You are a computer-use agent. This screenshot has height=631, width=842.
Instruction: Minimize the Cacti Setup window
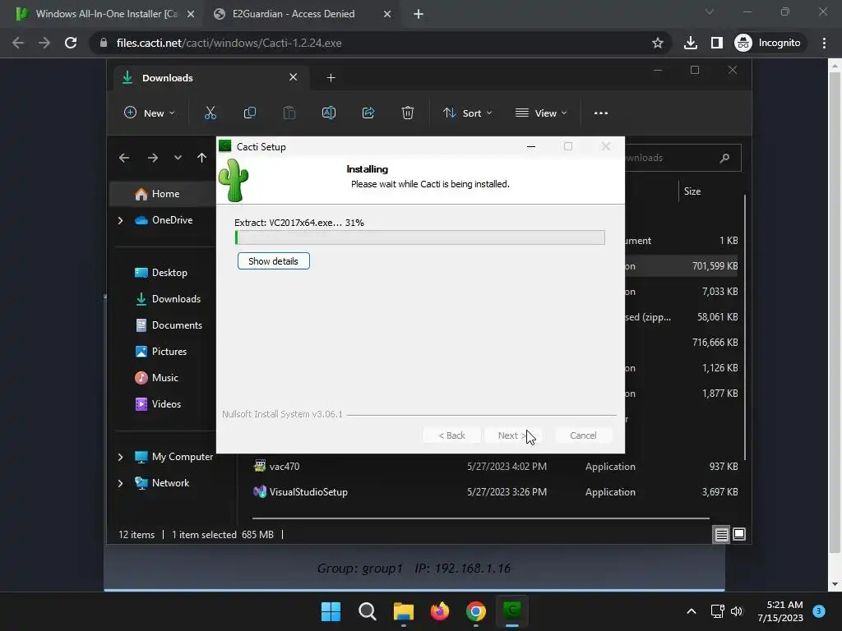point(531,146)
